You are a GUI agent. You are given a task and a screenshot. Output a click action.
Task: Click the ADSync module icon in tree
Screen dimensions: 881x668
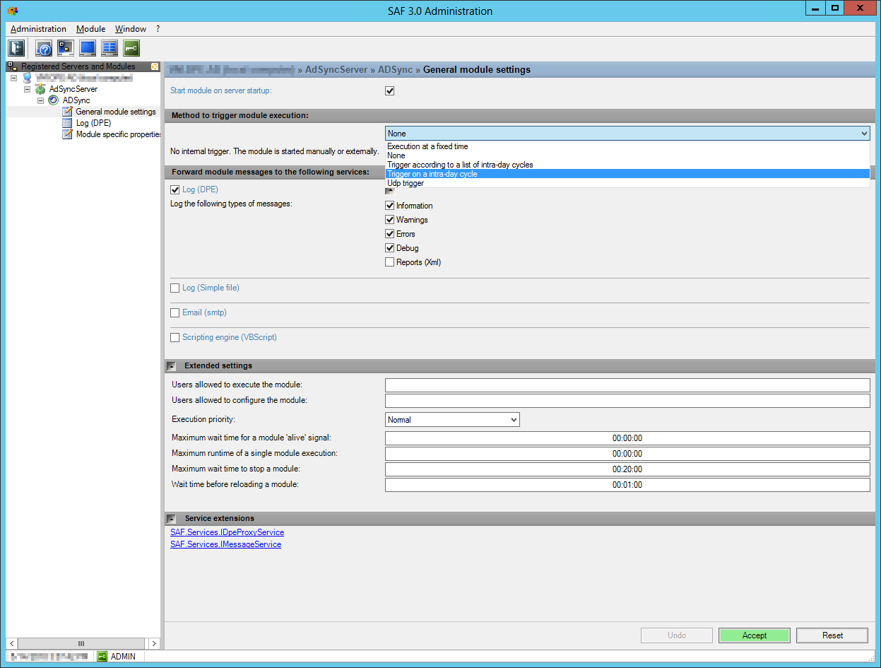point(54,100)
